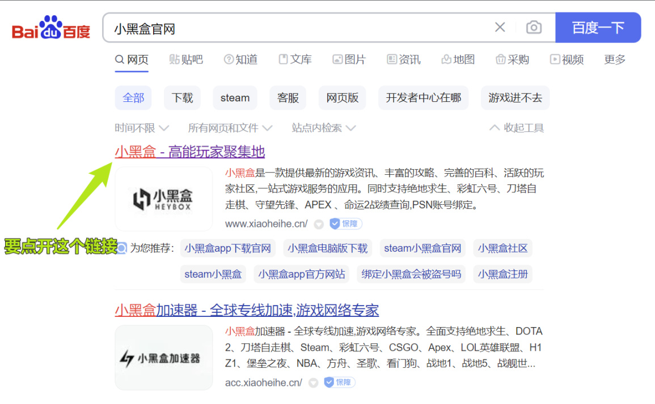Expand the 时间不限 dropdown
Image resolution: width=655 pixels, height=404 pixels.
[x=142, y=128]
